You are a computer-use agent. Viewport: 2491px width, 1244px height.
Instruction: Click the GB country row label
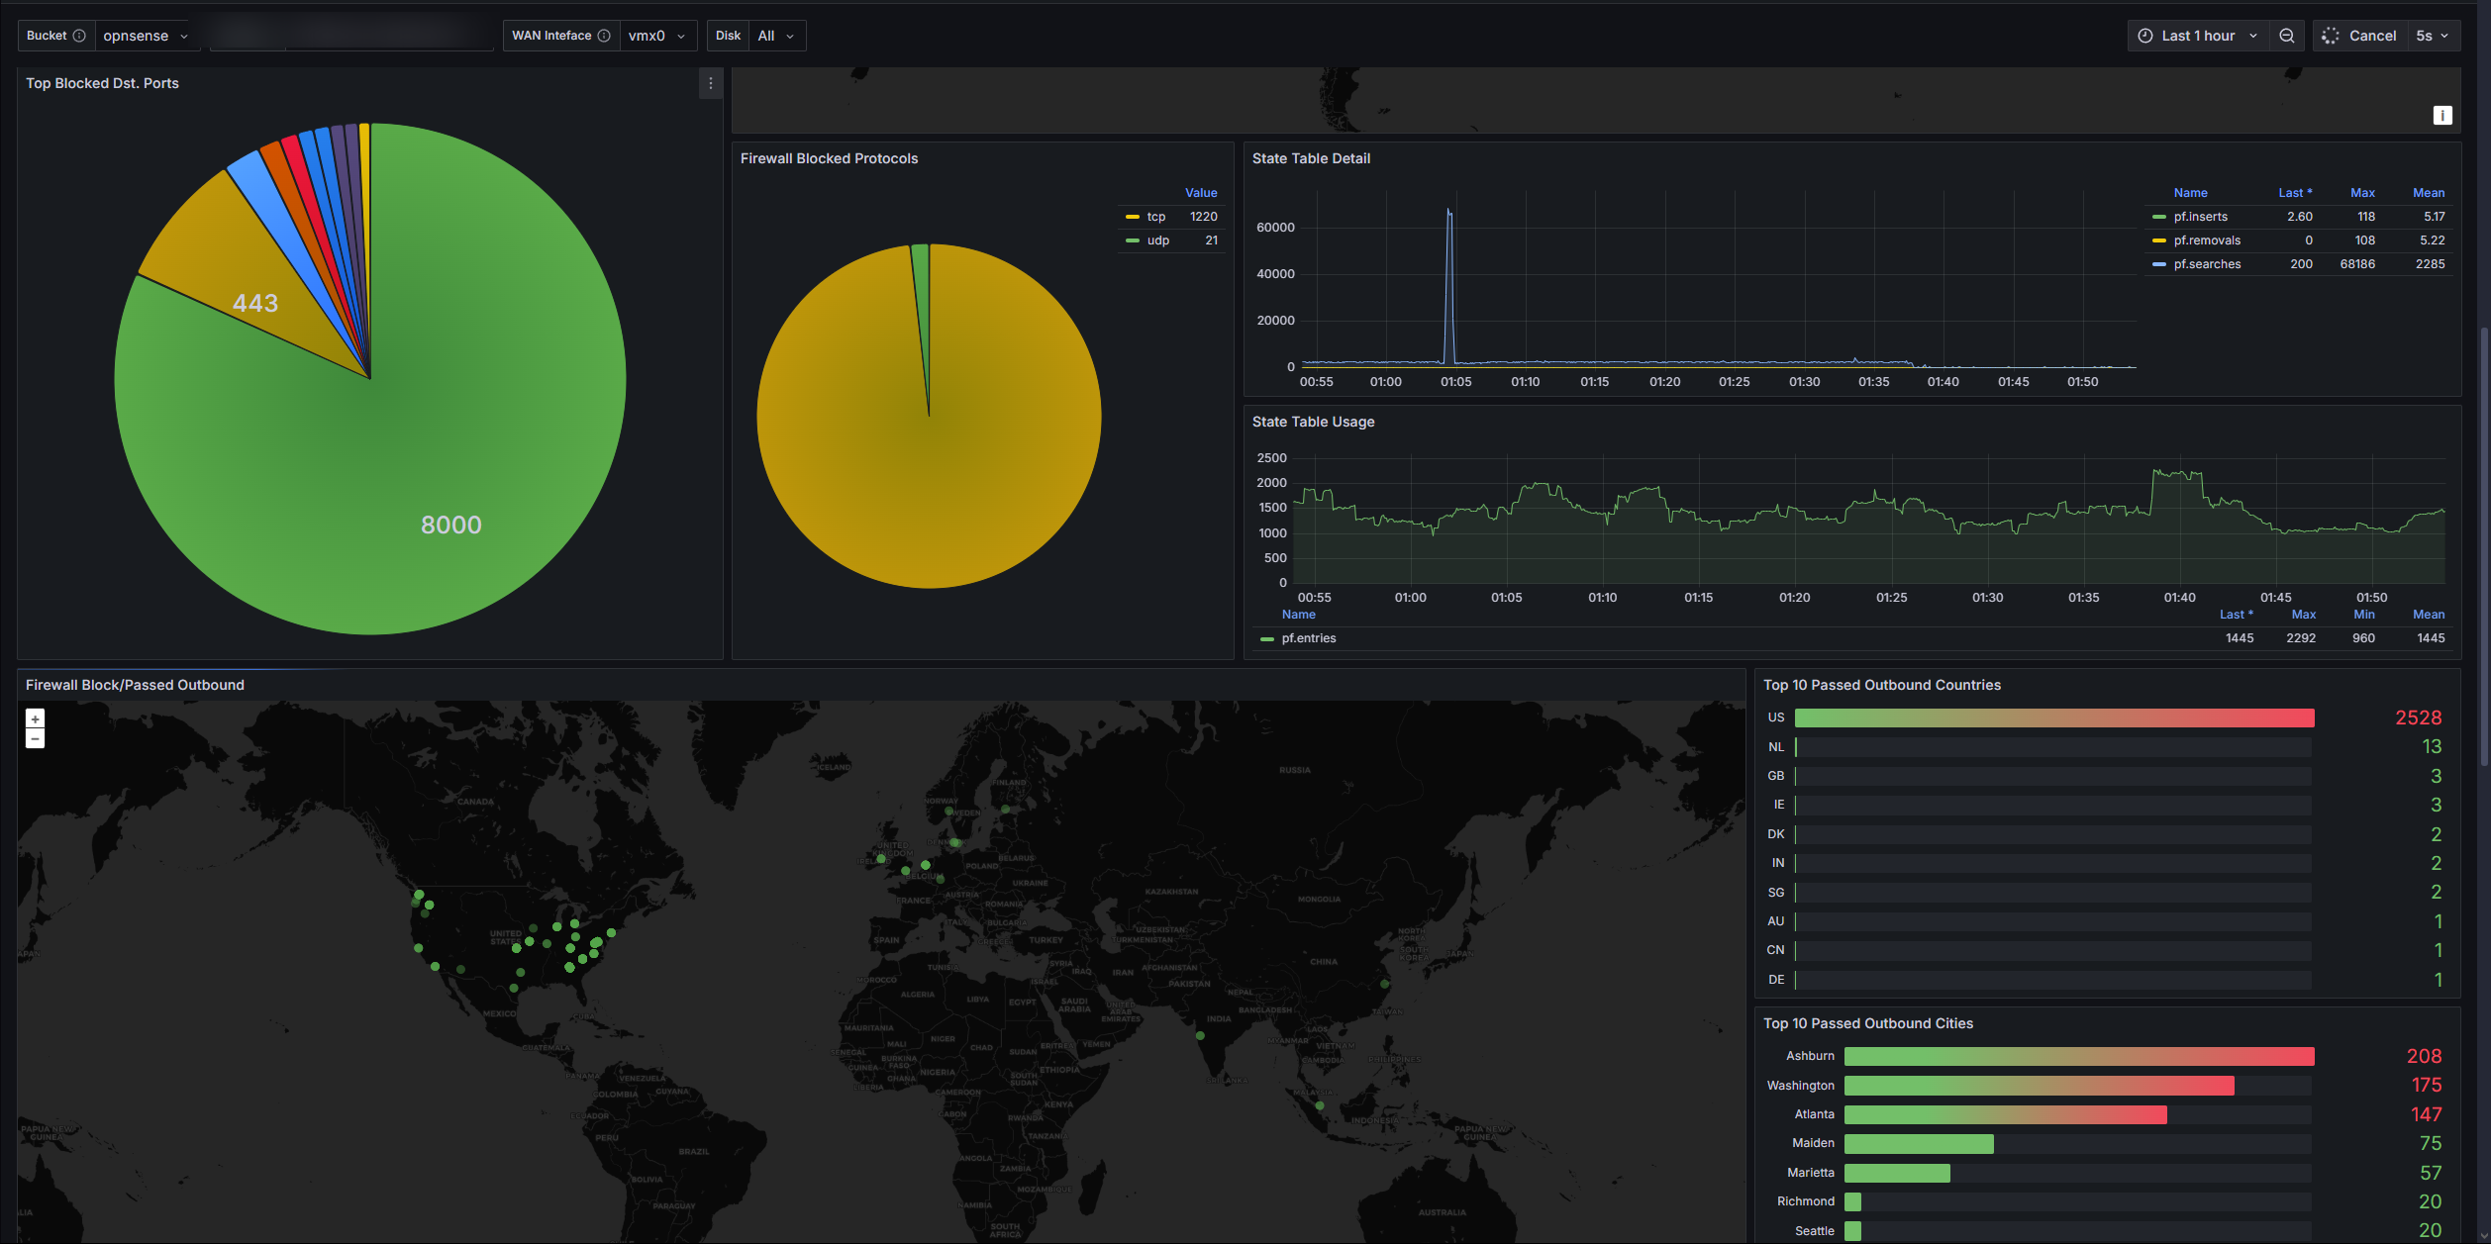(x=1776, y=776)
